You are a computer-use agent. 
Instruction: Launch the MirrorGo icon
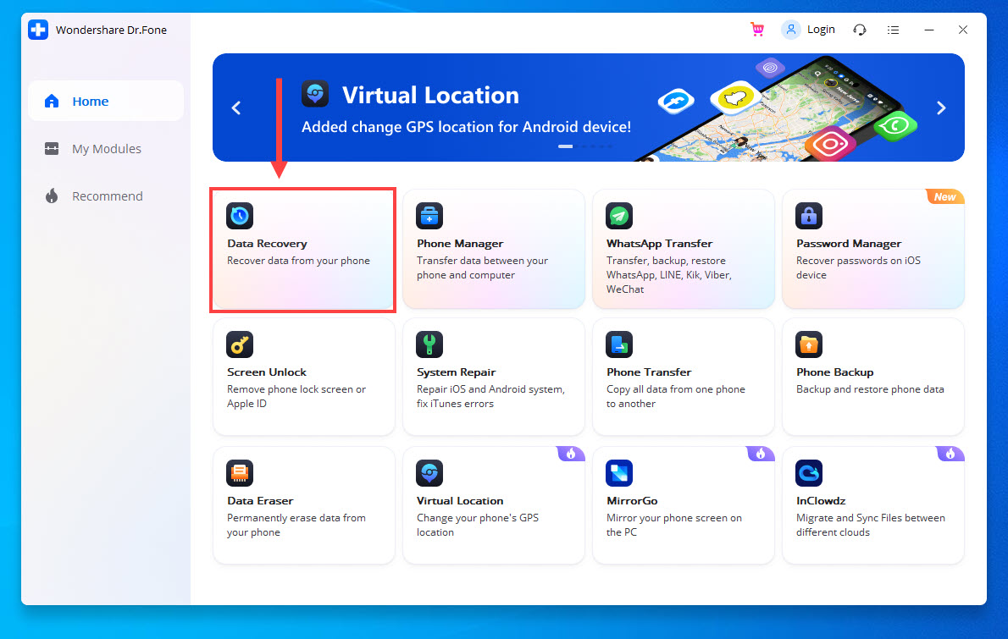[x=619, y=473]
